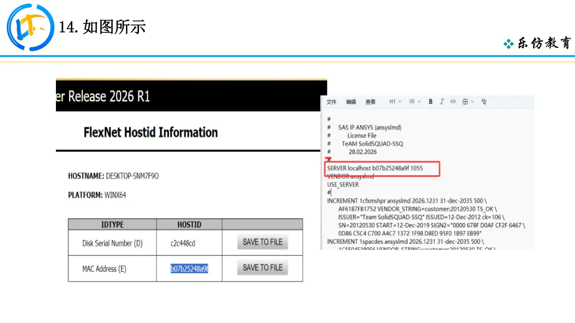Expand the list style dropdown arrow

point(419,101)
